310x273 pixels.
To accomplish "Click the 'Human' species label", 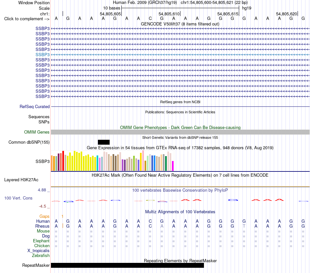I will 43,221.
